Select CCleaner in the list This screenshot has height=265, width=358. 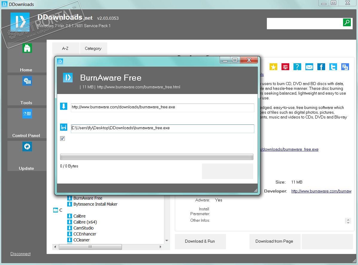(x=82, y=240)
